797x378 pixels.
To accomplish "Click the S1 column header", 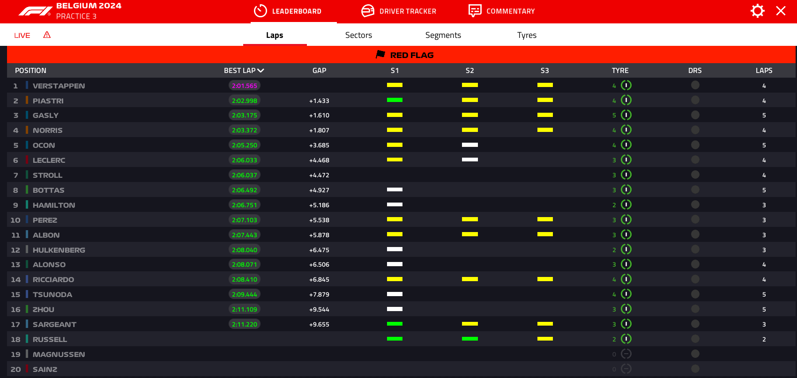I will (395, 71).
